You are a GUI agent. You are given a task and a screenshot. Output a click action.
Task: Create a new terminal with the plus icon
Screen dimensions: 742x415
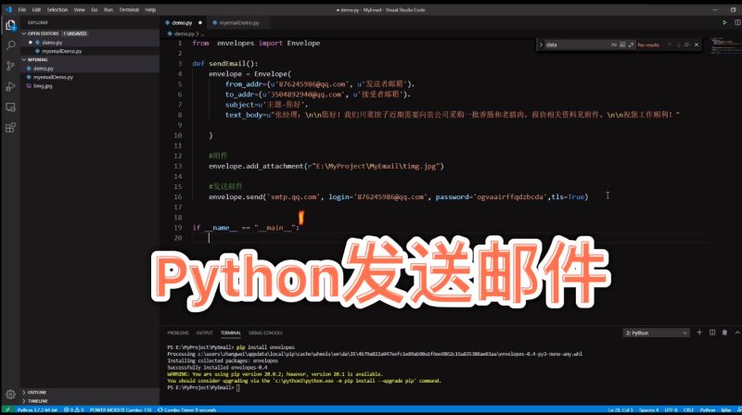(699, 333)
